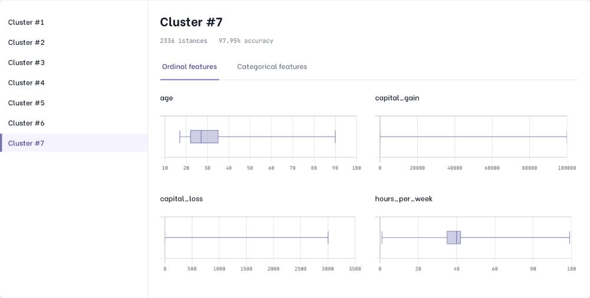Click the age box plot's interquartile box
The width and height of the screenshot is (590, 298).
tap(204, 137)
